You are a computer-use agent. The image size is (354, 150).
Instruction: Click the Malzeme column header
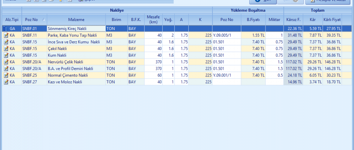click(x=76, y=19)
